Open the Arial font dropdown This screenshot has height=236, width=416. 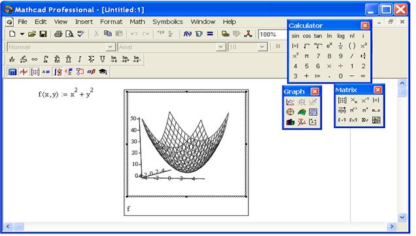pyautogui.click(x=220, y=47)
